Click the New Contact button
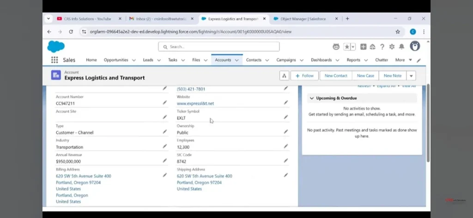The height and width of the screenshot is (218, 473). [336, 76]
